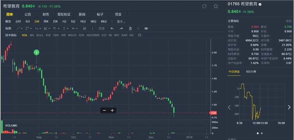The height and width of the screenshot is (140, 294).
Task: Toggle the OBV indicator
Action: point(56,35)
